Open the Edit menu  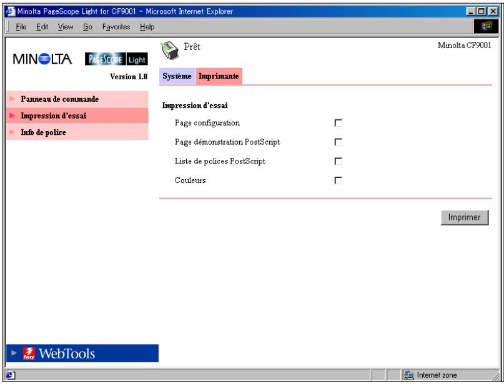pyautogui.click(x=42, y=27)
